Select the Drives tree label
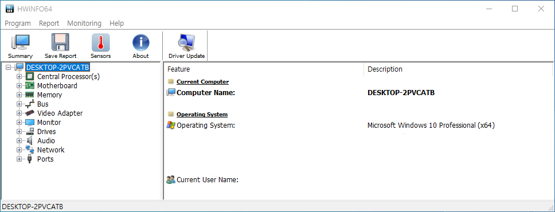Image resolution: width=555 pixels, height=212 pixels. pos(46,132)
